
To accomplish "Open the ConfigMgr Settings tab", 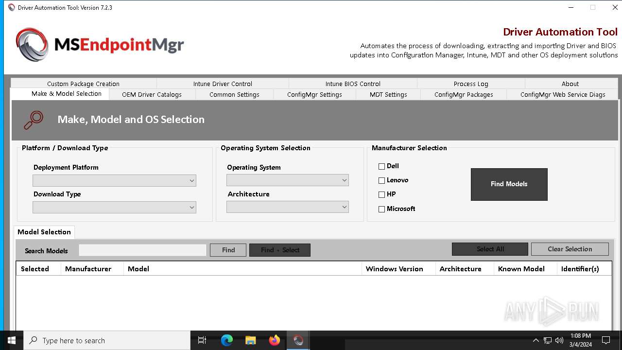I will [x=314, y=94].
